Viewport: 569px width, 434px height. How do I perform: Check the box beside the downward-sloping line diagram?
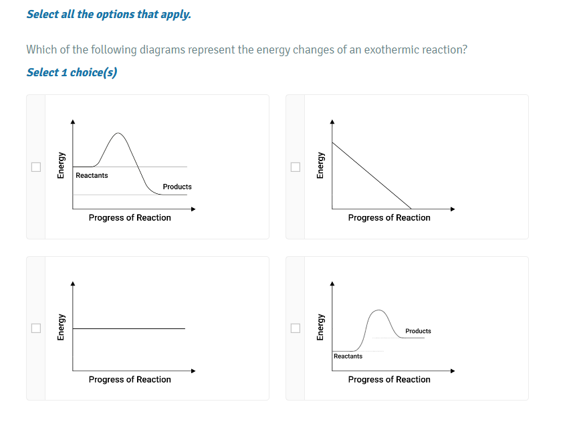point(295,167)
